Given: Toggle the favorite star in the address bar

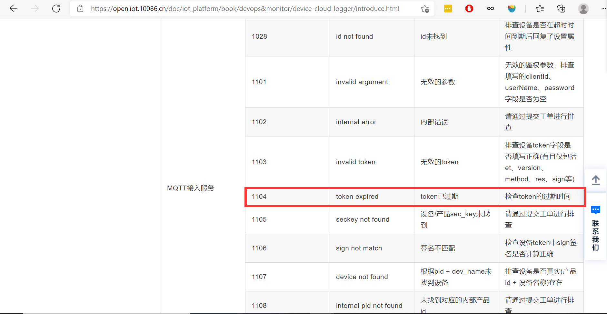Looking at the screenshot, I should 425,9.
